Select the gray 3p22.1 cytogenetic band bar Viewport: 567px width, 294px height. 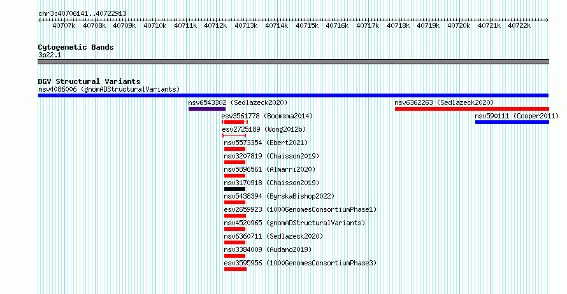pos(293,62)
